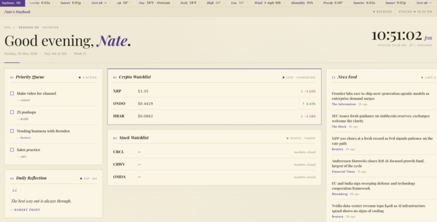Click the Stock Watchlist panel heading
The height and width of the screenshot is (222, 437).
tap(134, 138)
